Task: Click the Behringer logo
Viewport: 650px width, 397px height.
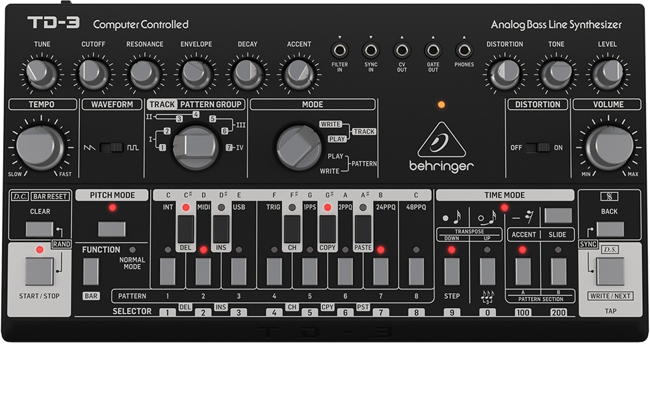Action: click(x=441, y=147)
